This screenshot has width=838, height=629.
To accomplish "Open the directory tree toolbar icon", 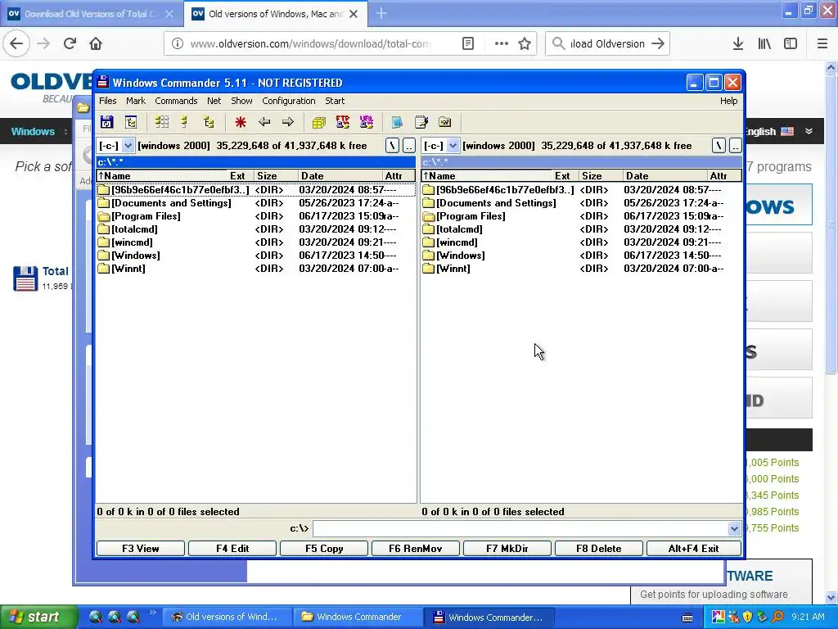I will (131, 122).
